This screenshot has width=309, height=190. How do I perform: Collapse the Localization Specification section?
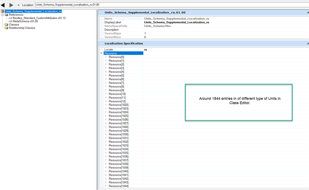(x=308, y=43)
